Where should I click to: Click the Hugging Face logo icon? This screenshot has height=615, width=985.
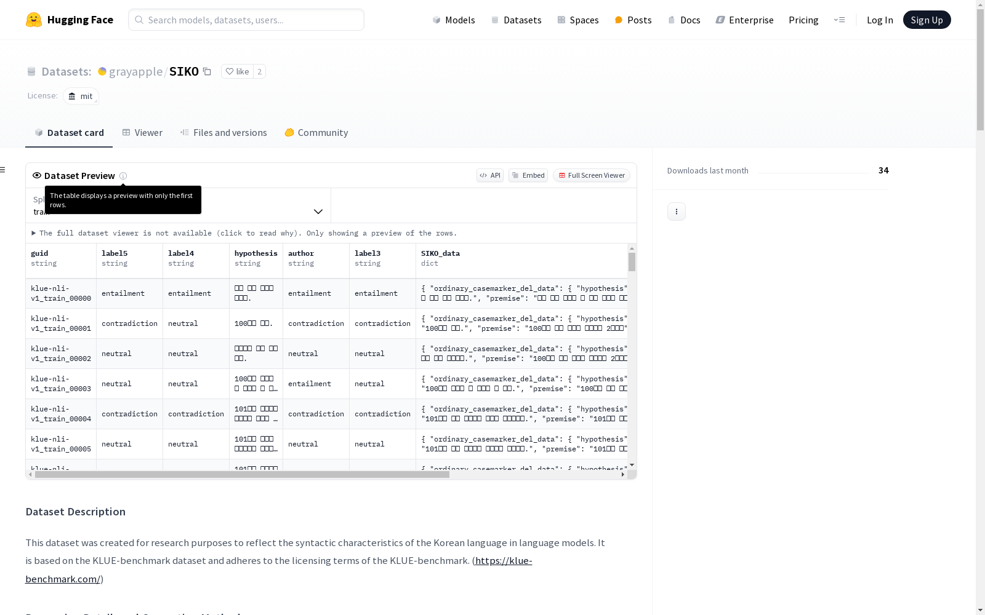(34, 20)
